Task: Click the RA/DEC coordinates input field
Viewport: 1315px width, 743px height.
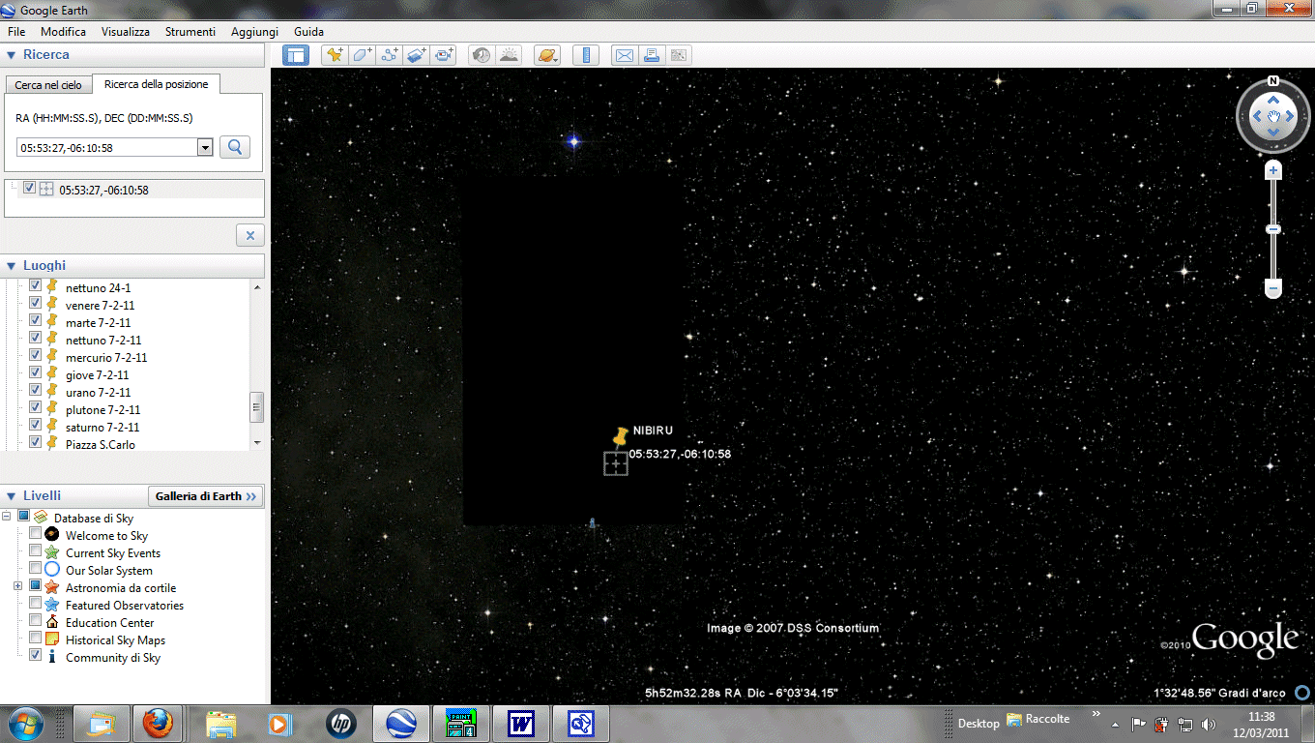Action: coord(107,147)
